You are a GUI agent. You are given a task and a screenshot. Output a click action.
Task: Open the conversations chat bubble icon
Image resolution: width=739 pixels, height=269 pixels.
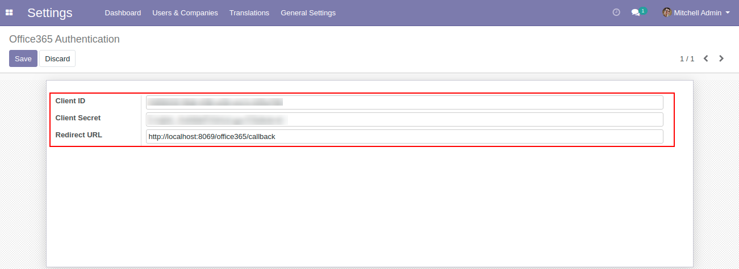pos(636,12)
